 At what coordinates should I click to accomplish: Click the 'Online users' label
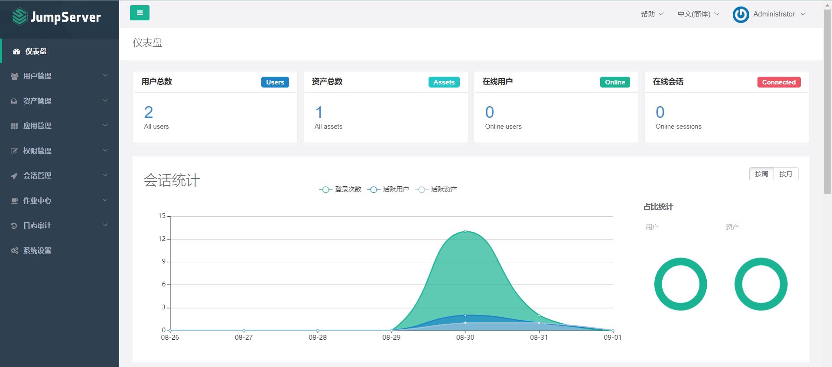503,127
